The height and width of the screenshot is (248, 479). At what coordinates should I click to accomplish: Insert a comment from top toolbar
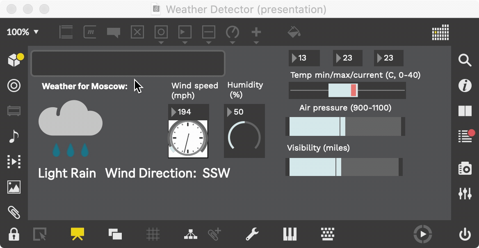(113, 32)
